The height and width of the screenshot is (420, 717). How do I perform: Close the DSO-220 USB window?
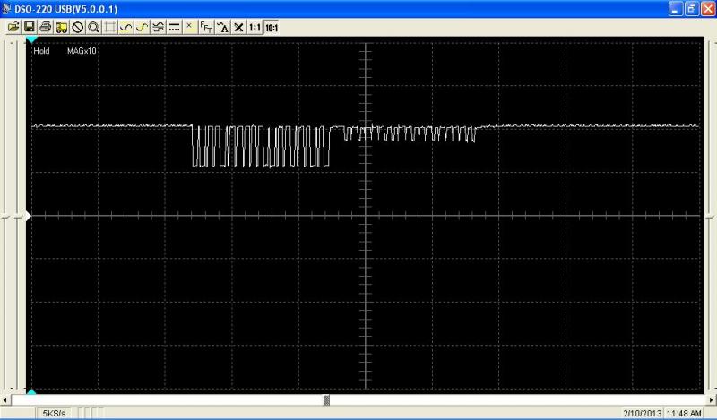point(708,9)
